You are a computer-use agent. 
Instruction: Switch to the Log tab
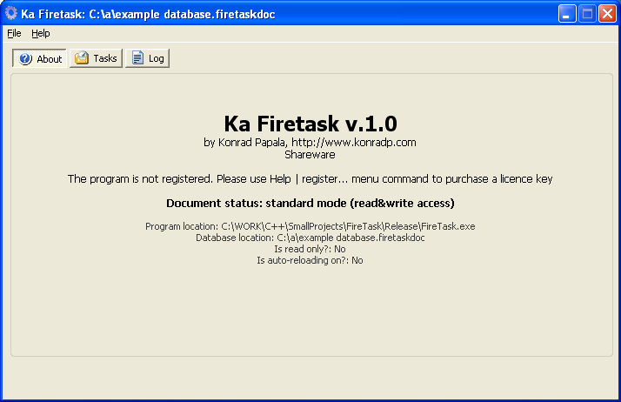tap(147, 58)
